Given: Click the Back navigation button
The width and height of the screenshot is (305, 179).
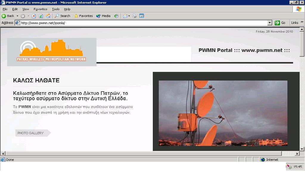Looking at the screenshot, I should pos(8,16).
